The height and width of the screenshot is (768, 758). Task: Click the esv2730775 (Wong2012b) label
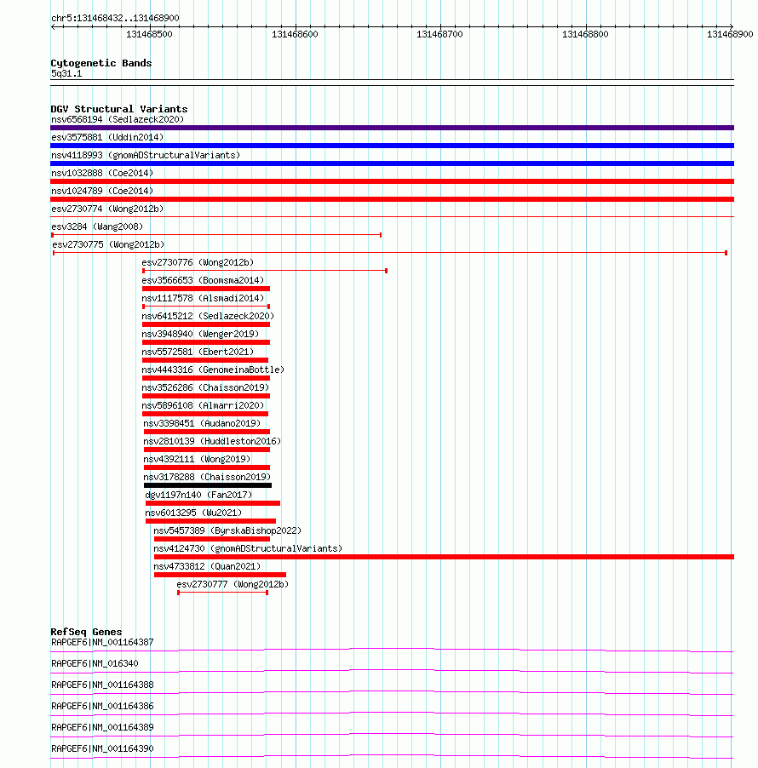[108, 244]
